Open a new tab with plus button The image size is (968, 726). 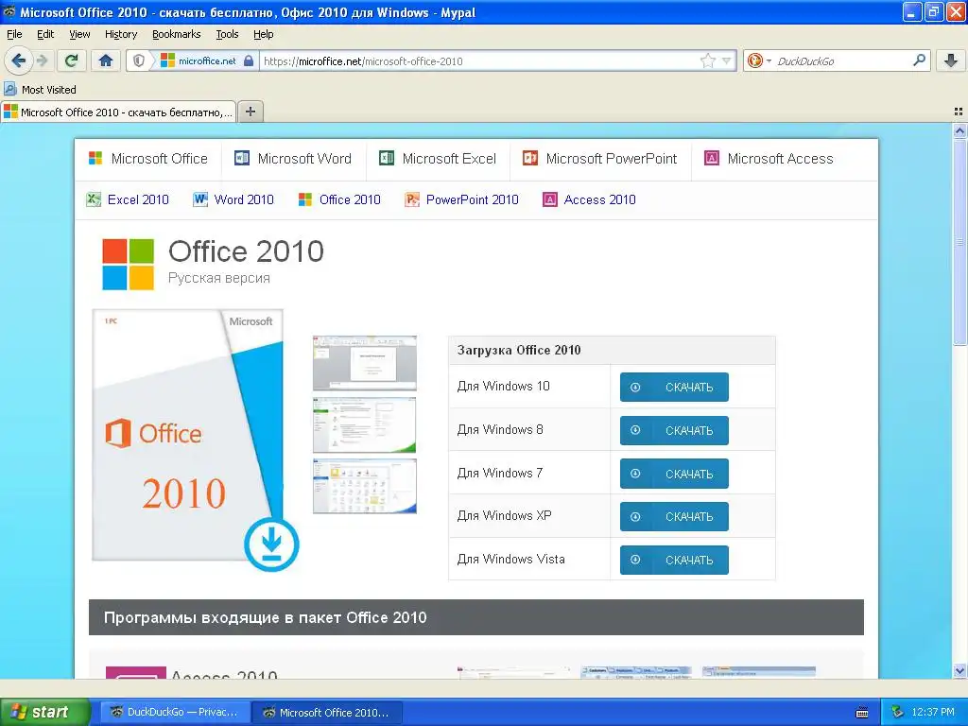pos(250,112)
